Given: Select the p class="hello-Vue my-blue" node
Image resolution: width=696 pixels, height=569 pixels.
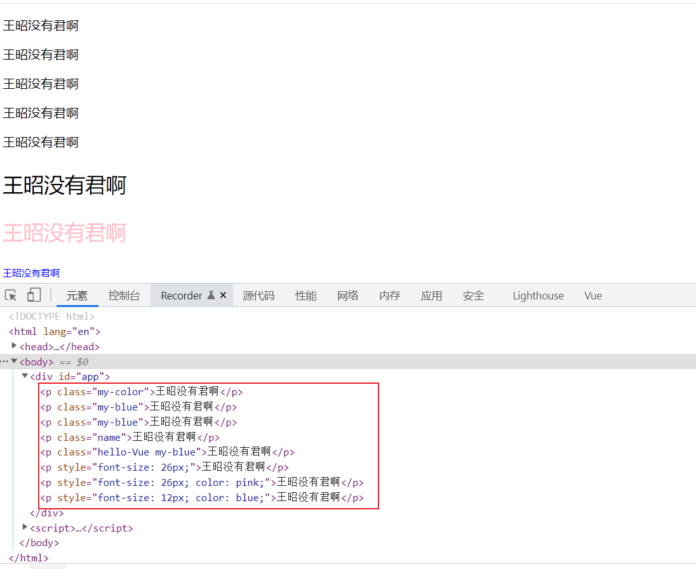Looking at the screenshot, I should tap(168, 452).
